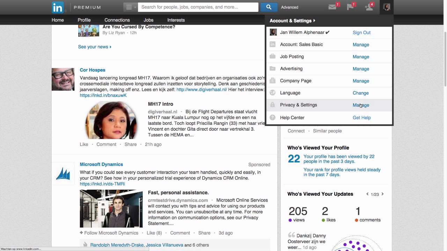Open the digiverhaal.nl URL in post
This screenshot has width=447, height=251.
(202, 90)
